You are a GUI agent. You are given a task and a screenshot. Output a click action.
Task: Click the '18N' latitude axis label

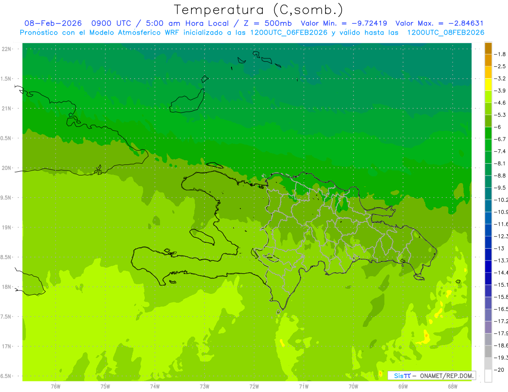(6, 287)
